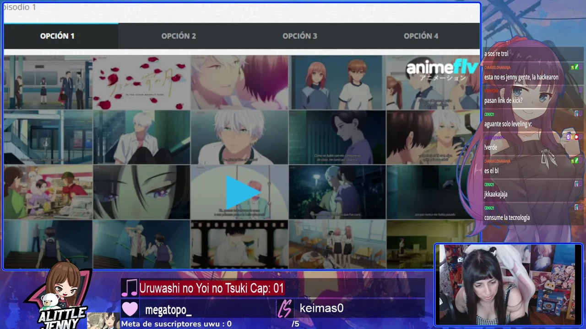Viewport: 586px width, 329px height.
Task: Click the message 'consume la tecnología'
Action: tap(507, 218)
